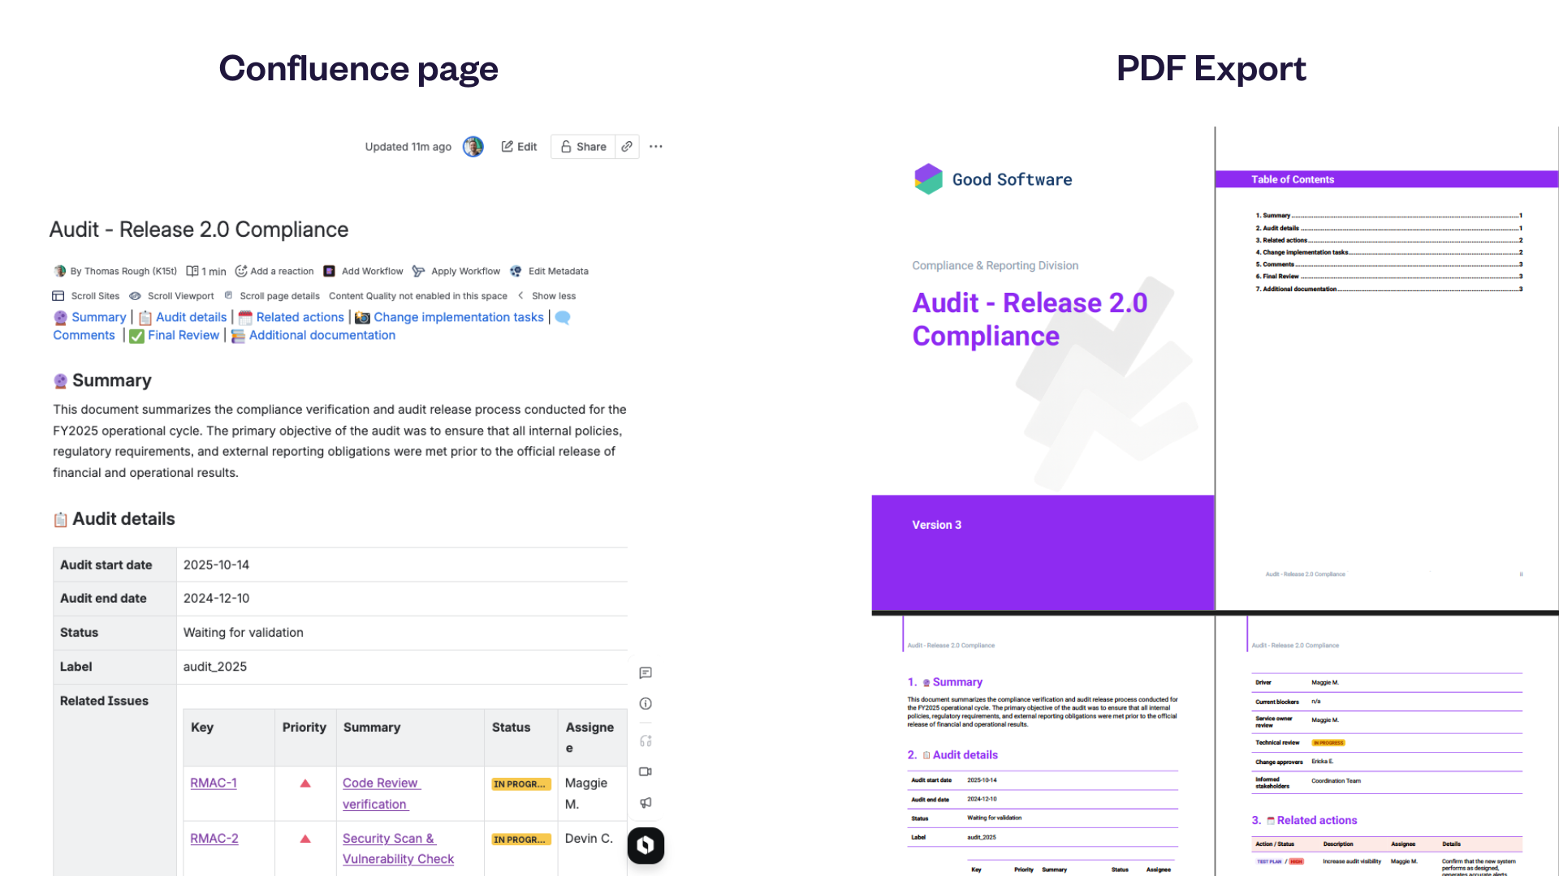This screenshot has height=876, width=1559.
Task: Collapse page metadata with Show less
Action: tap(555, 296)
